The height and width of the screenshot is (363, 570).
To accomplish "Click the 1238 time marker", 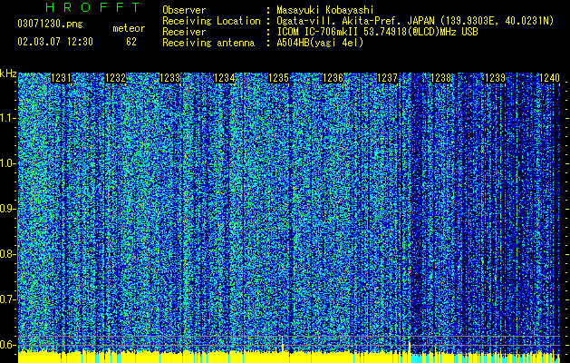I will click(x=441, y=78).
